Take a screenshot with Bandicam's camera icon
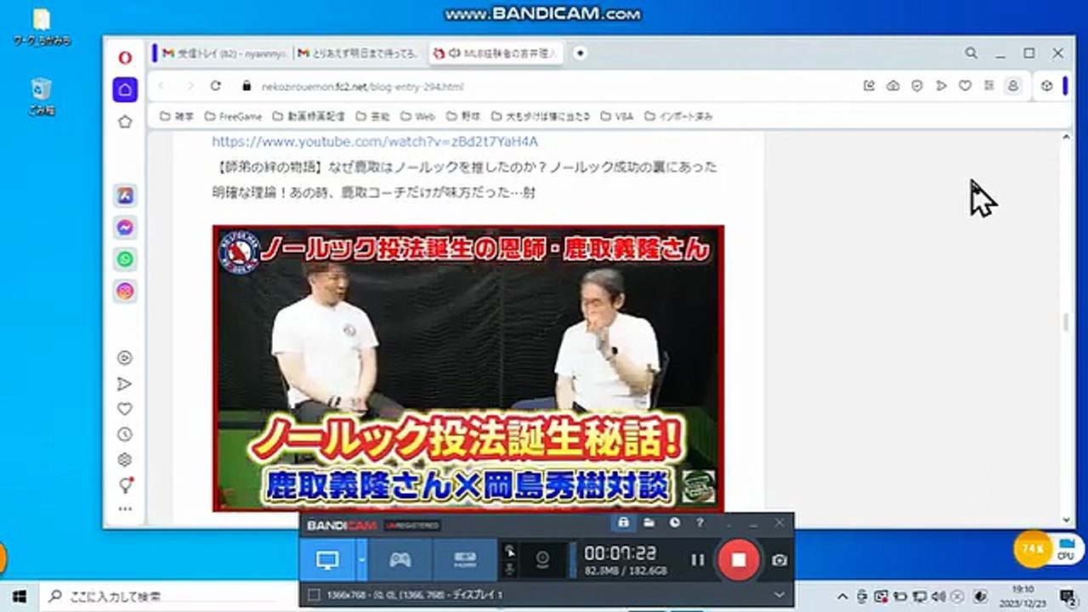 [x=779, y=560]
